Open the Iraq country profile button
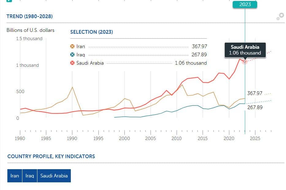Screen dimensions: 286x190 (29, 176)
